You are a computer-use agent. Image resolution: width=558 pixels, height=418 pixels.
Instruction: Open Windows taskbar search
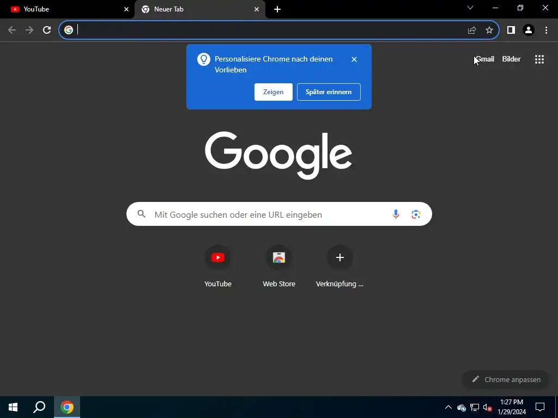click(x=39, y=407)
